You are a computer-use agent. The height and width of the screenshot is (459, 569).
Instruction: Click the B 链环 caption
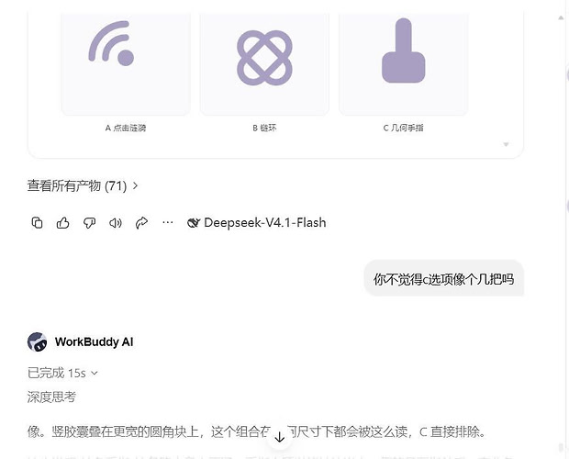click(264, 128)
